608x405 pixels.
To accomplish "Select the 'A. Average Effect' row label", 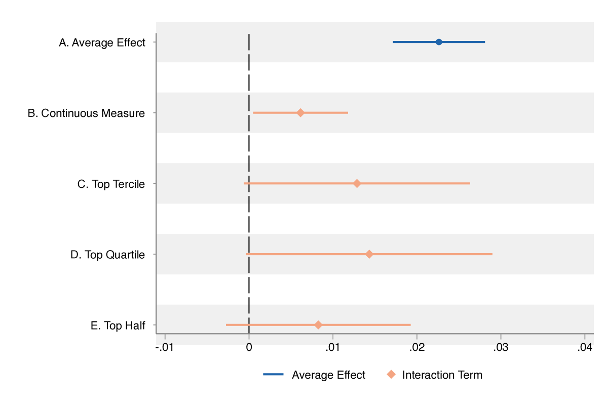I will (x=102, y=43).
